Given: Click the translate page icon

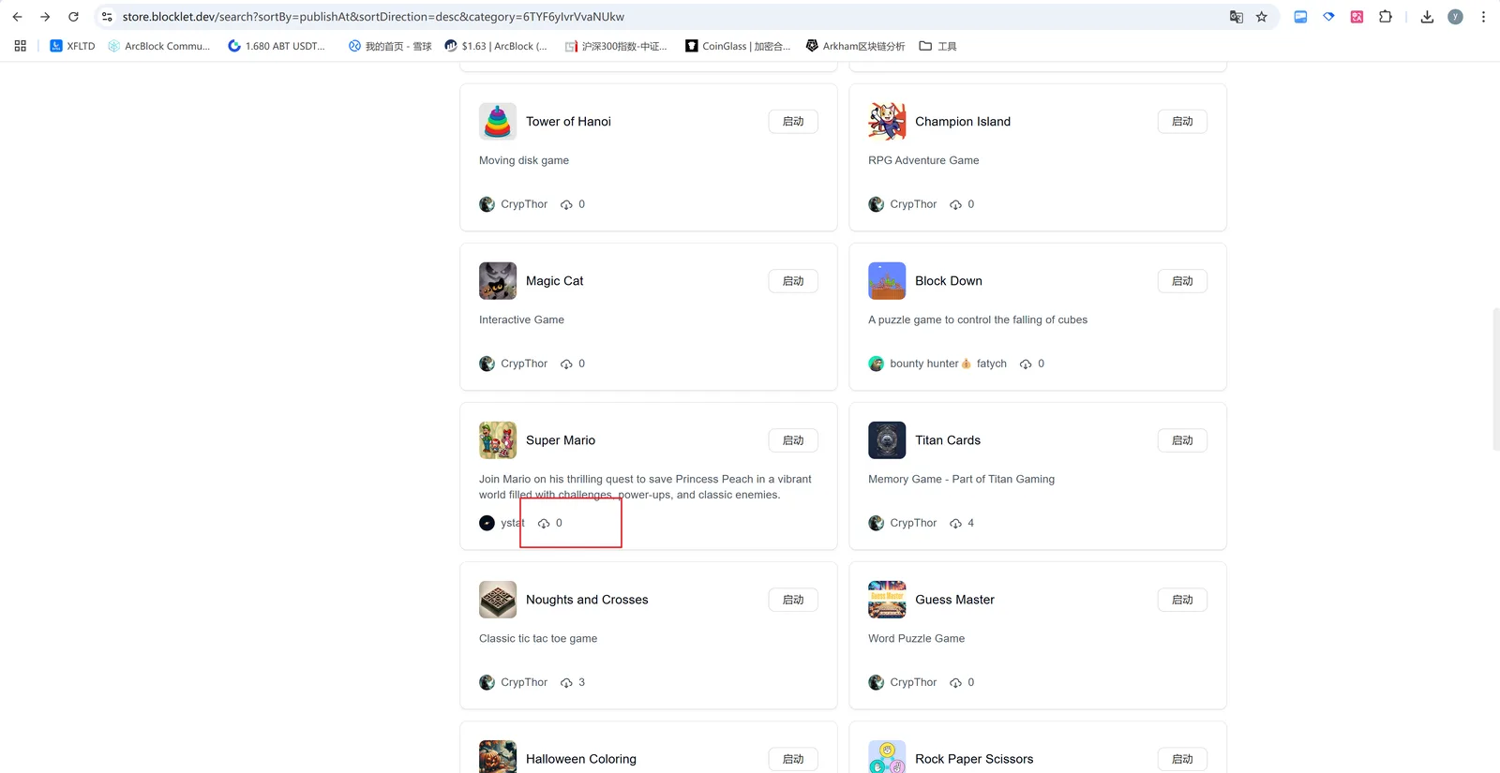Looking at the screenshot, I should pyautogui.click(x=1237, y=17).
